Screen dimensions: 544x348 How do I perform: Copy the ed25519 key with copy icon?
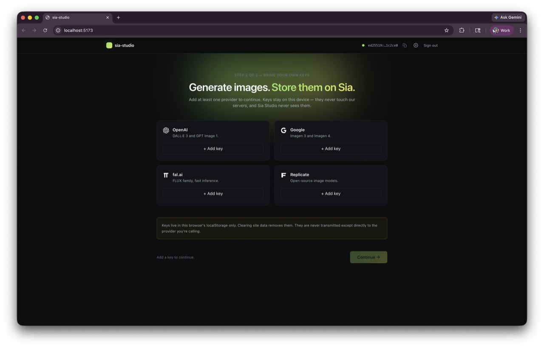[x=405, y=45]
